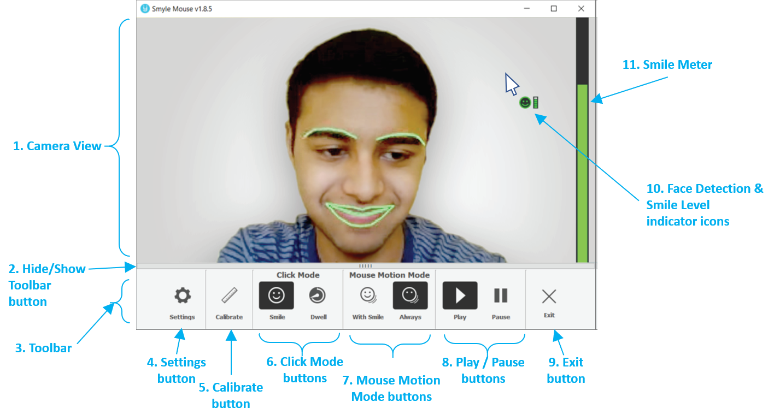The height and width of the screenshot is (420, 774).
Task: Resume tracking with the Play button
Action: 460,295
